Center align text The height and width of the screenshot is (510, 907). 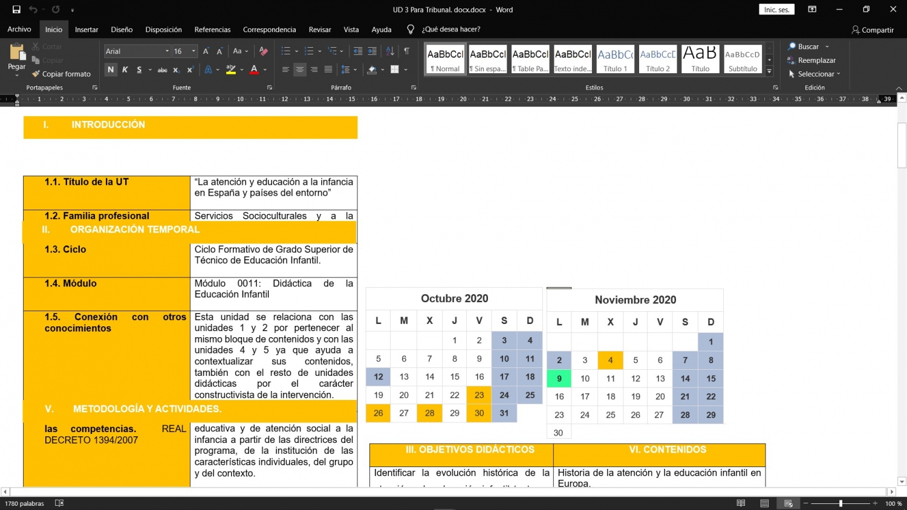300,70
